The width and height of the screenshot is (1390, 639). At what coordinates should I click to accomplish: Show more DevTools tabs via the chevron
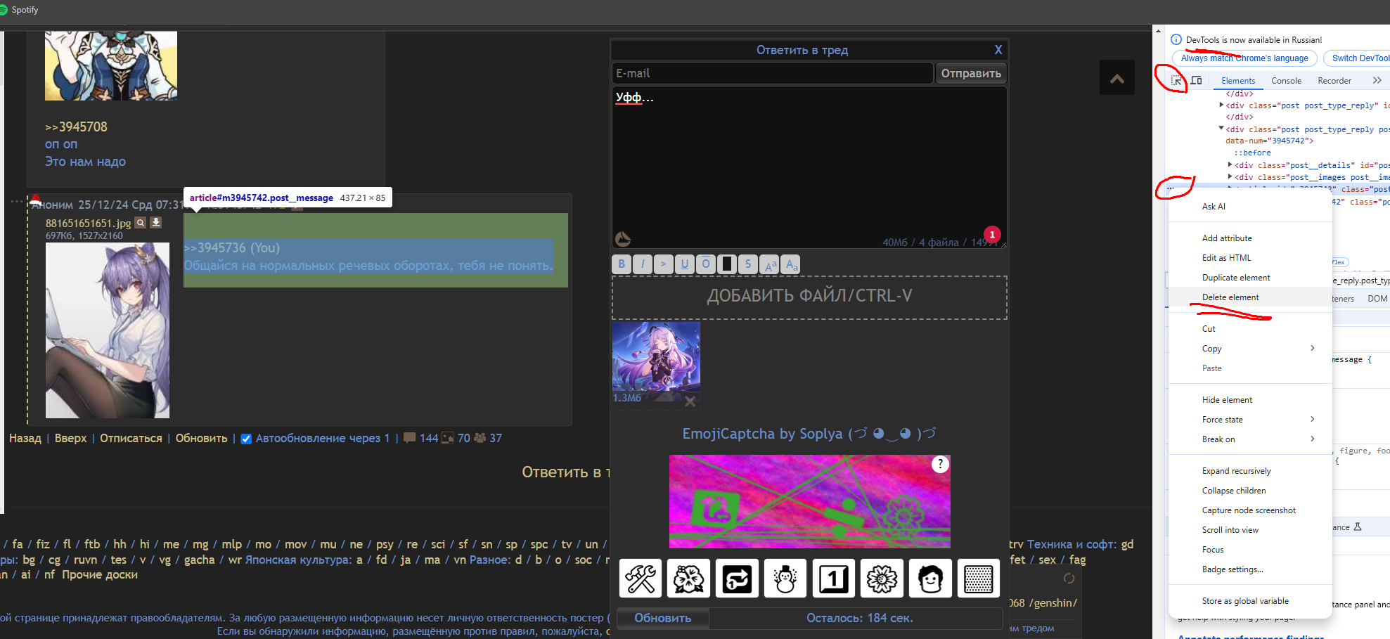[1377, 81]
